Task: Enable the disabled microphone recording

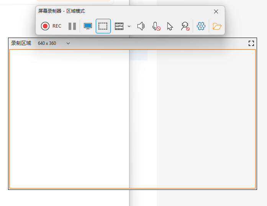Action: (x=156, y=26)
